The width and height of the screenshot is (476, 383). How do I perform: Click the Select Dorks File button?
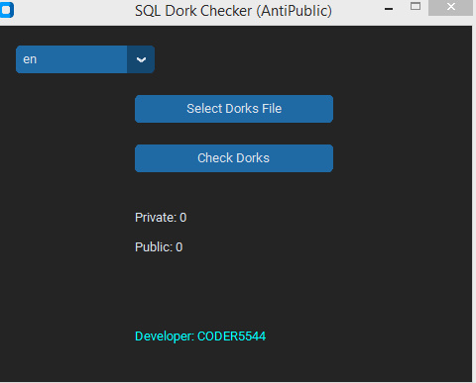point(234,109)
